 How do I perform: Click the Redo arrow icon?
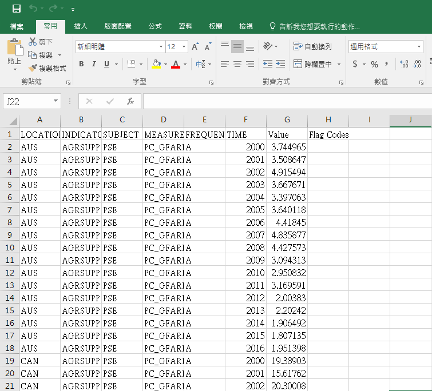53,9
